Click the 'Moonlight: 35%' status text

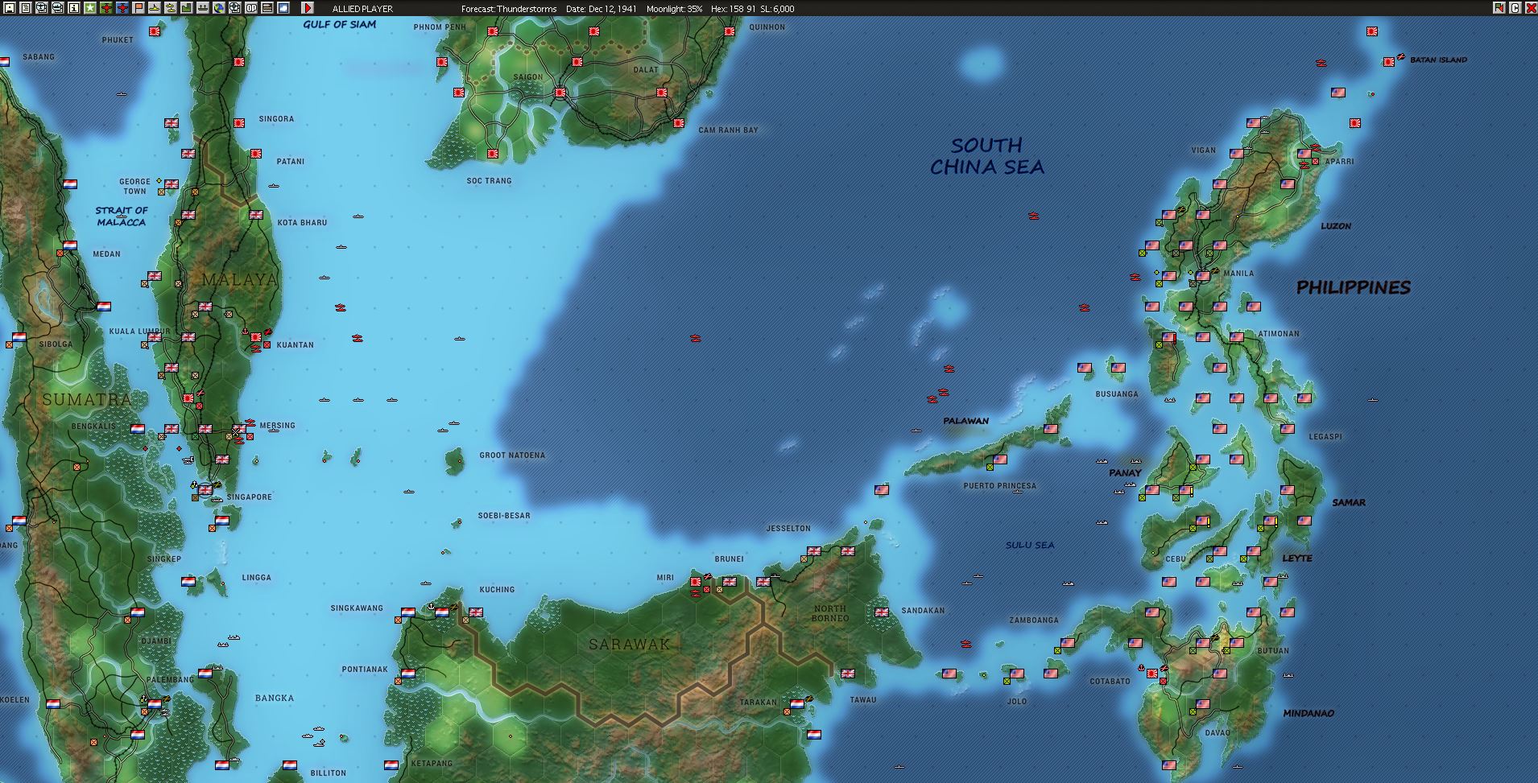pos(674,9)
